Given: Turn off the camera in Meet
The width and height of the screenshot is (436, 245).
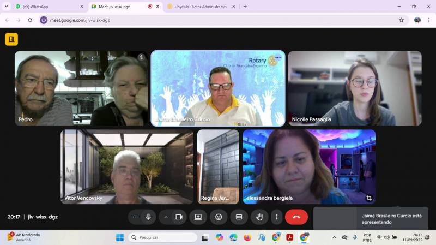Looking at the screenshot, I should click(x=178, y=217).
